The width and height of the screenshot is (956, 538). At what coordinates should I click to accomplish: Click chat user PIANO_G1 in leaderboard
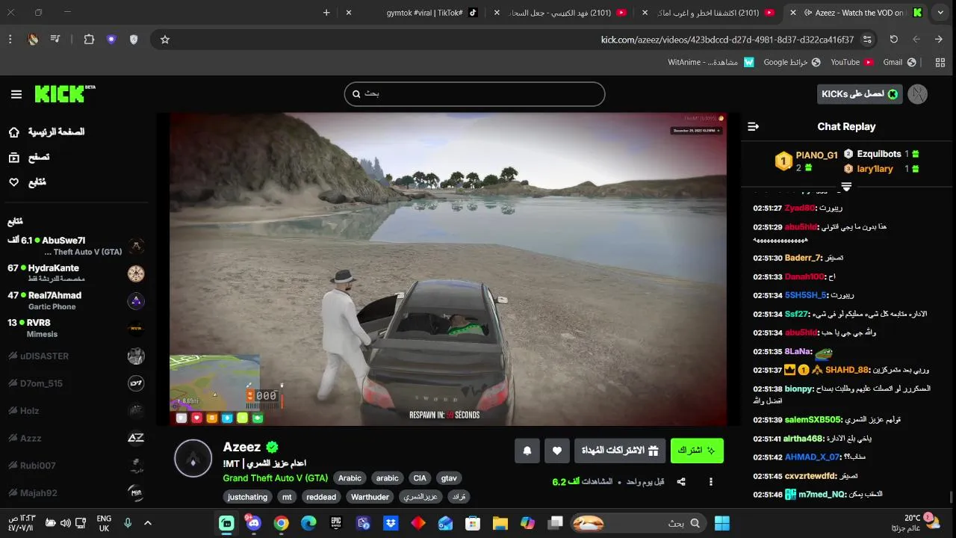pos(817,155)
